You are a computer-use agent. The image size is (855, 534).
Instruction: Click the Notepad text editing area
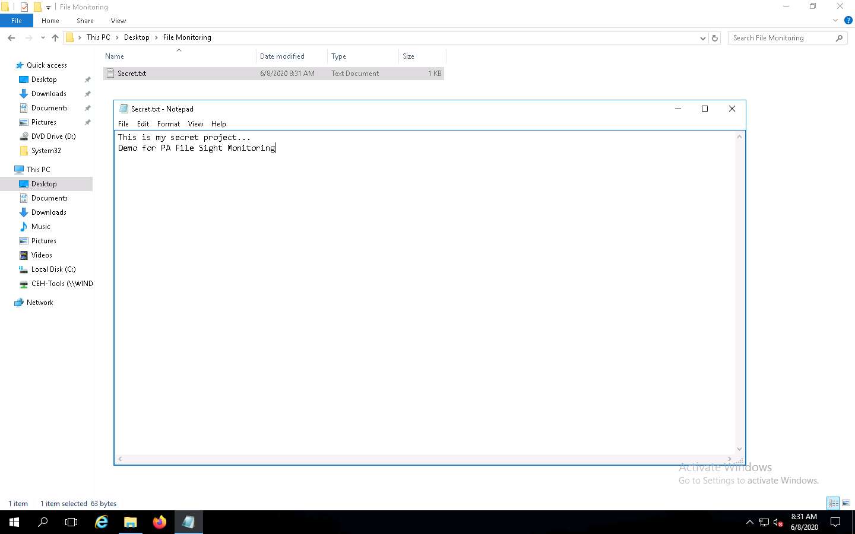coord(425,293)
